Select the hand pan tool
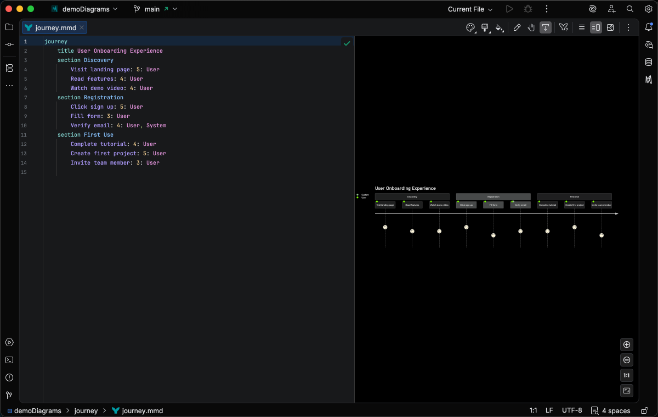This screenshot has height=417, width=658. (x=531, y=27)
